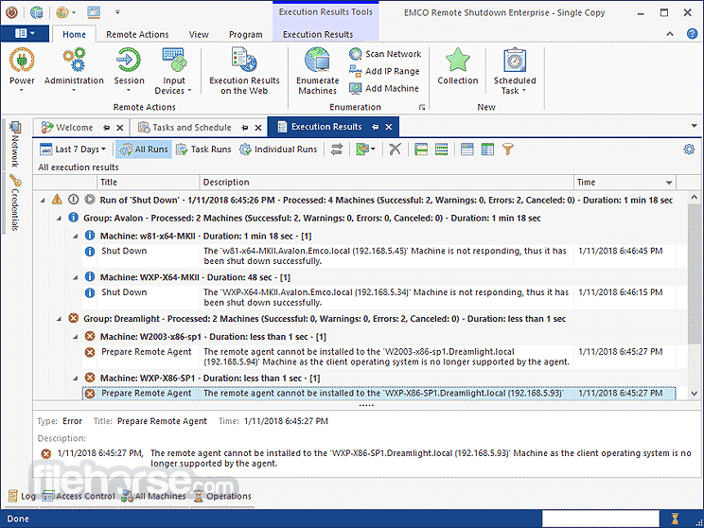The height and width of the screenshot is (528, 704).
Task: Open the Power remote action menu
Action: point(22,70)
